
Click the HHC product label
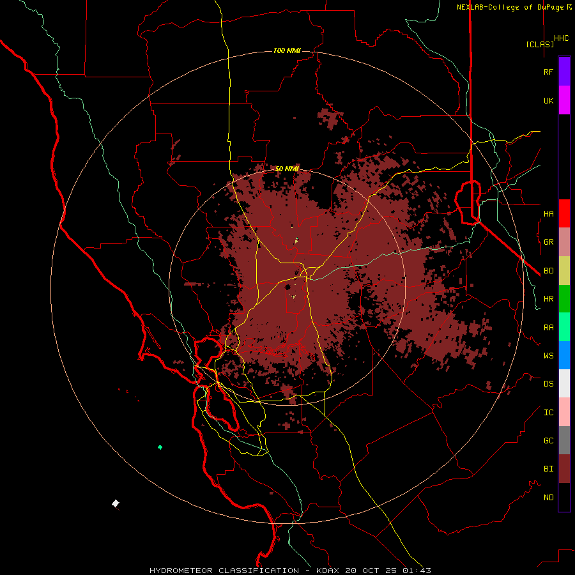[561, 38]
